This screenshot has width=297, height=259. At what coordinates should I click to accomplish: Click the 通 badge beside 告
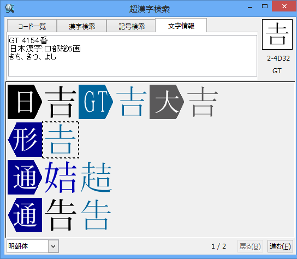(x=25, y=215)
